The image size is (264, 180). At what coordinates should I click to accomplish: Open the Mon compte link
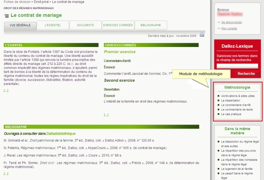(229, 28)
